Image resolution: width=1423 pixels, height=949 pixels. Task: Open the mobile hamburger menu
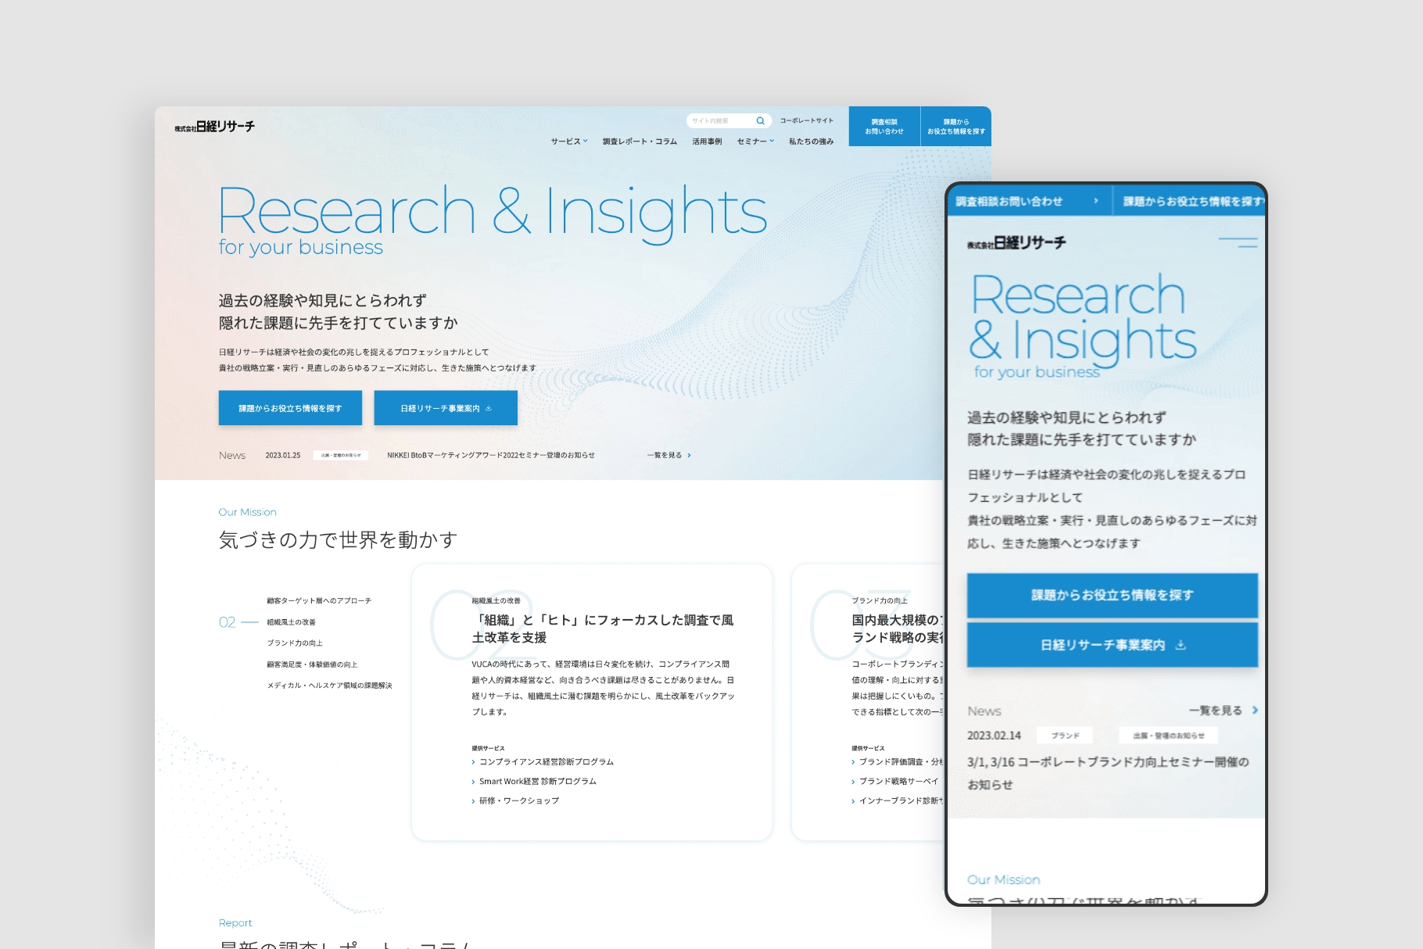click(1238, 242)
